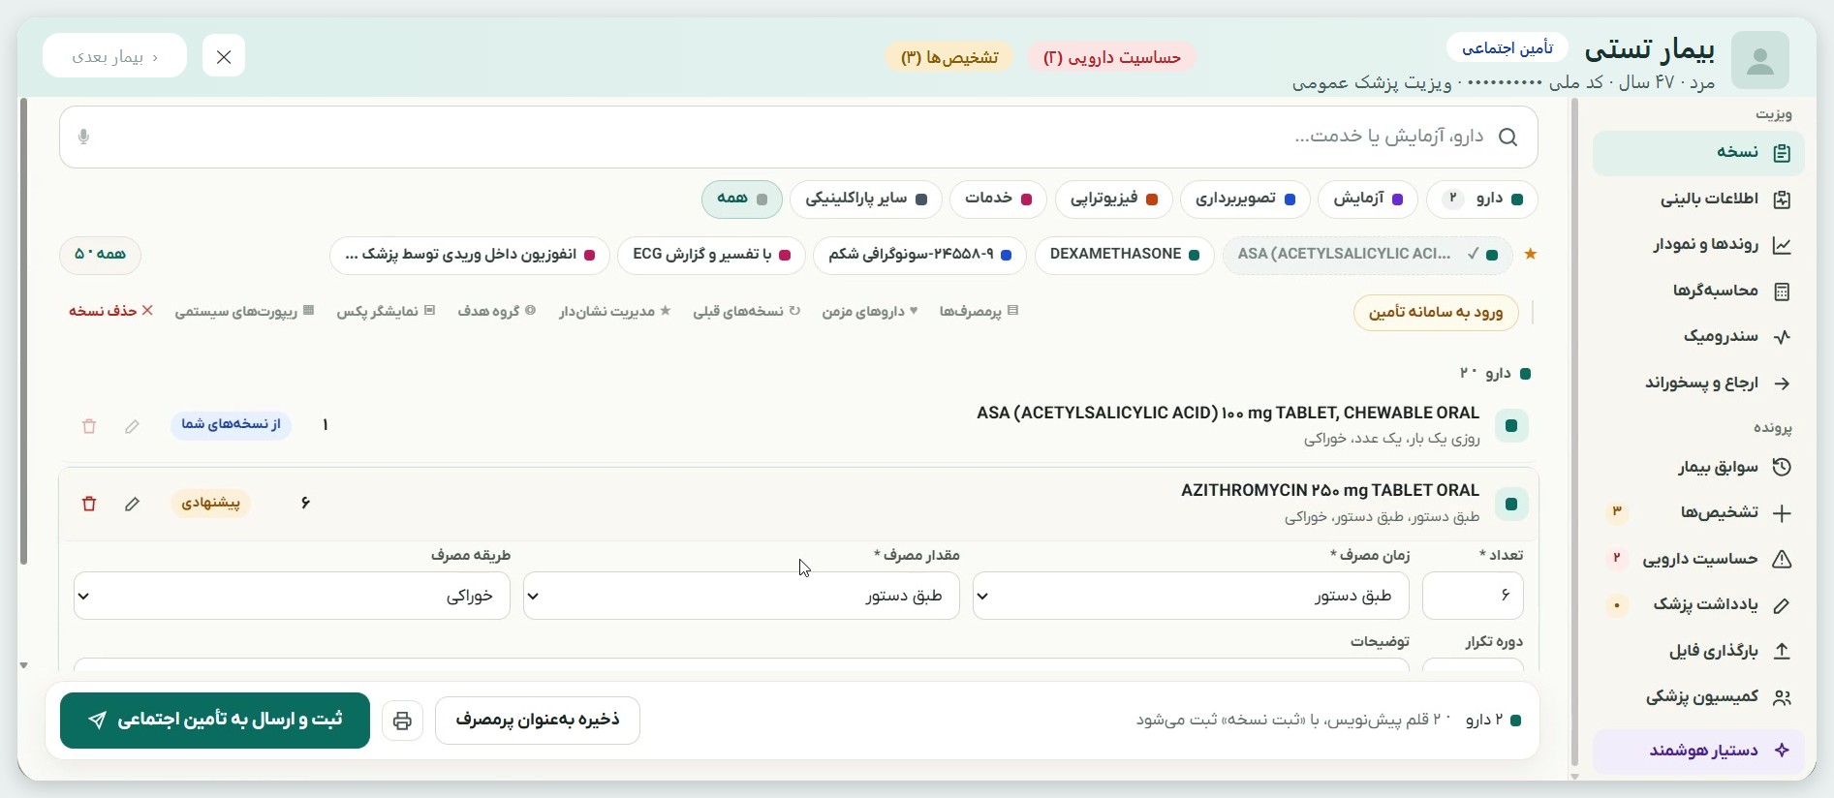Remove AZITHROMYCIN using its red trash icon
Image resolution: width=1834 pixels, height=798 pixels.
point(89,504)
